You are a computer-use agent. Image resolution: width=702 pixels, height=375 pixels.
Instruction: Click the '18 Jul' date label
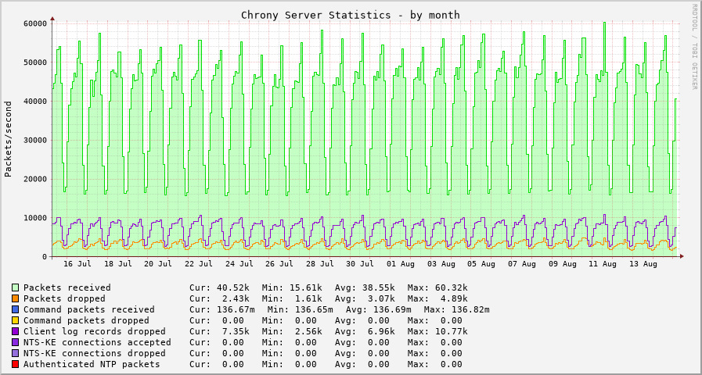coord(117,264)
